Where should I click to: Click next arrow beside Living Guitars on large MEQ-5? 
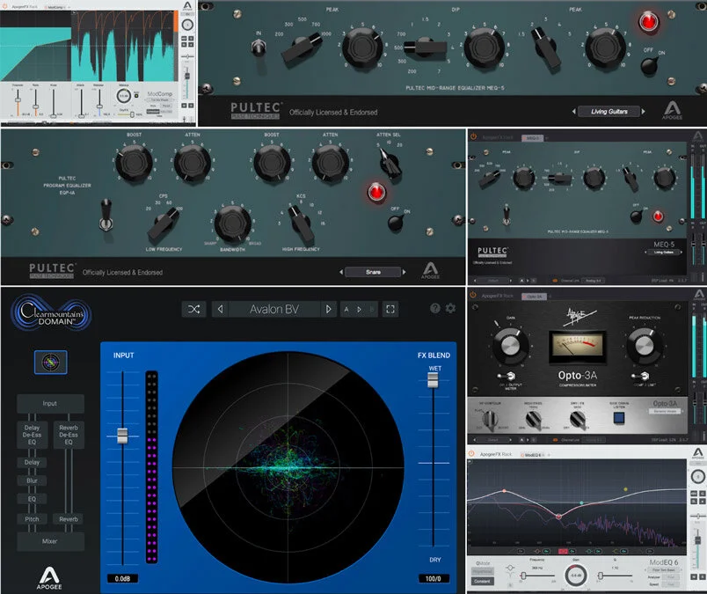[644, 112]
